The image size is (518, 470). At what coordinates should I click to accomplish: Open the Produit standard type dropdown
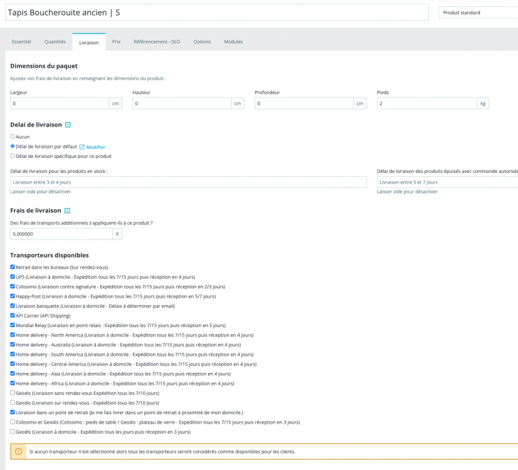478,13
